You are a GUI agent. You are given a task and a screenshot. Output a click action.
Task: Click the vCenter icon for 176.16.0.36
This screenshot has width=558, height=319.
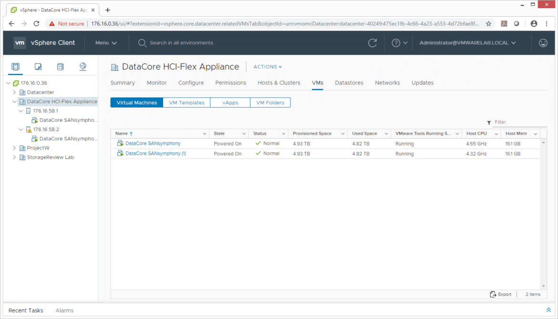16,83
